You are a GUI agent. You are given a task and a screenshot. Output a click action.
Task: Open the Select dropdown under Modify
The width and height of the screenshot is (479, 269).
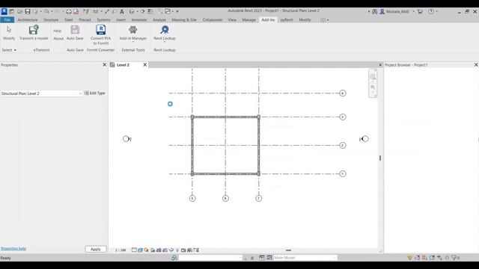tap(9, 50)
